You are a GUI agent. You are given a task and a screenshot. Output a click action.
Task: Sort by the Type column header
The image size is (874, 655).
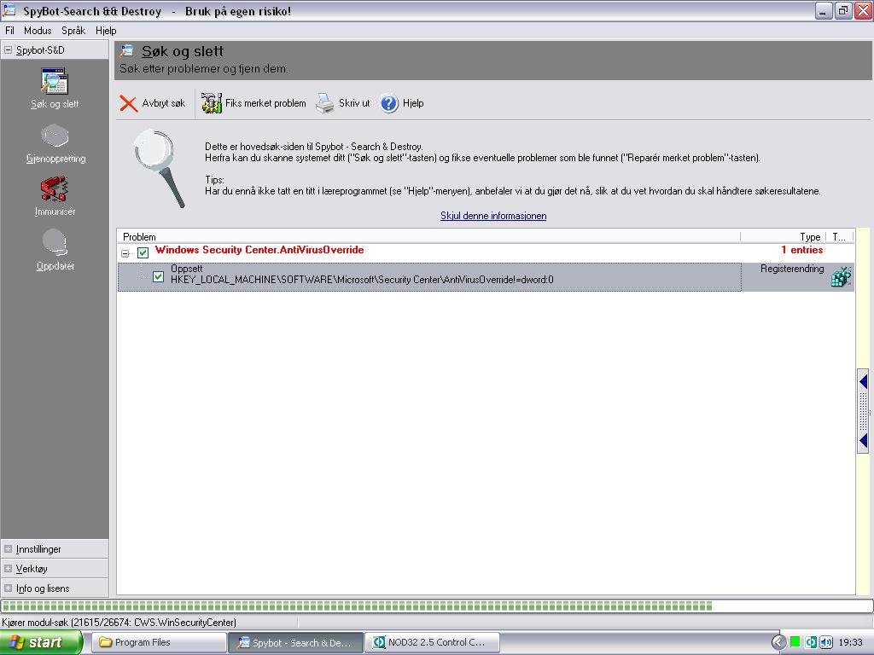(x=785, y=237)
